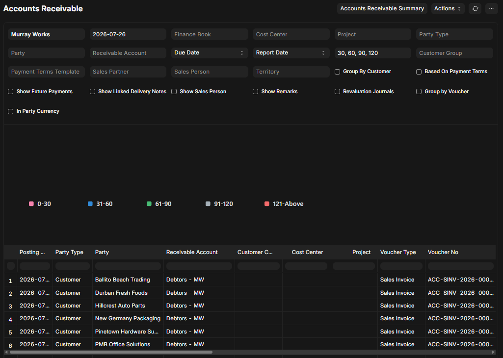Enable the Revaluation Journals checkbox
This screenshot has height=358, width=503.
pos(337,92)
